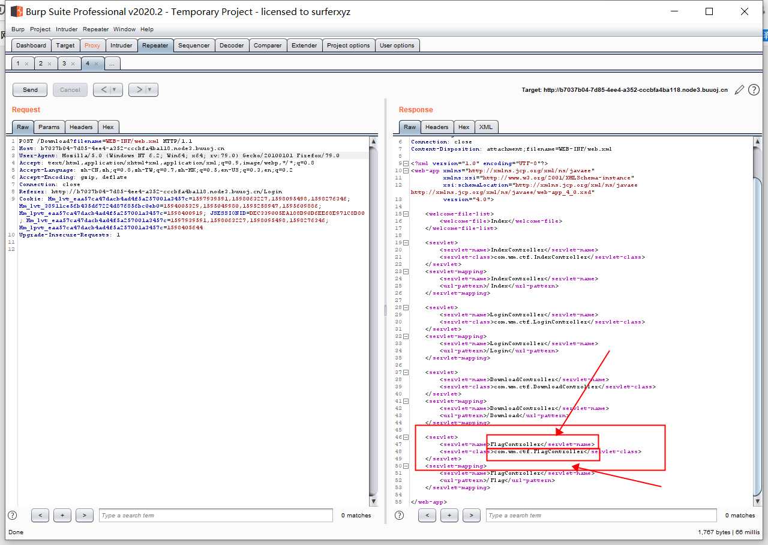Click the Send button
This screenshot has height=545, width=768.
(x=30, y=89)
